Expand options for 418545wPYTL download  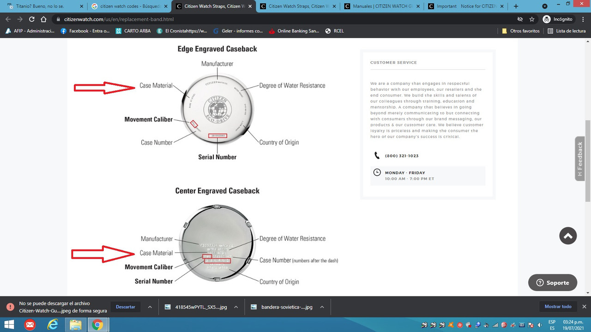tap(236, 307)
